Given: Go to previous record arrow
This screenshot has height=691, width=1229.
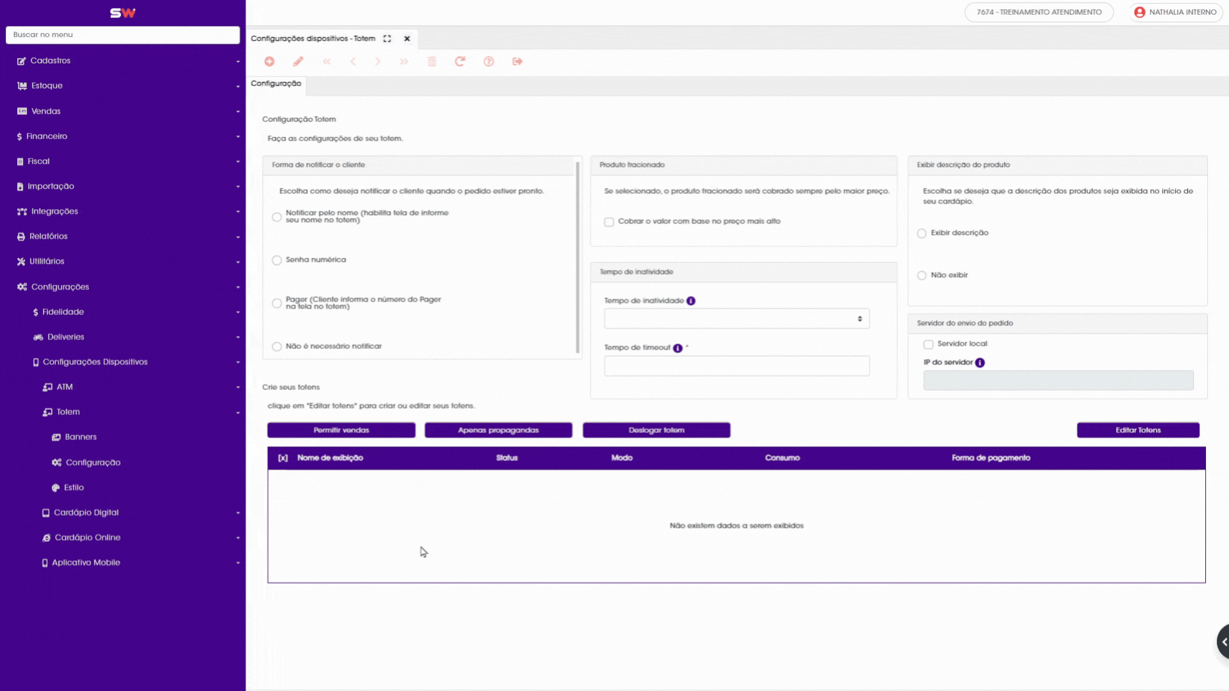Looking at the screenshot, I should coord(353,61).
